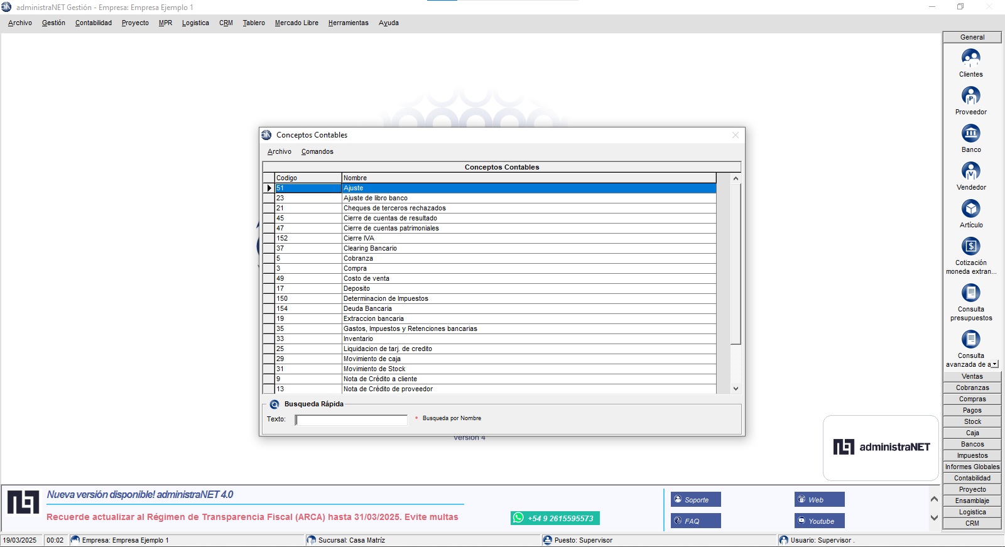Click the Puesto icon in status bar
1005x547 pixels.
pos(548,540)
